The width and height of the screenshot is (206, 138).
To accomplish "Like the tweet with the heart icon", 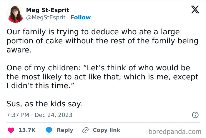I will 11,130.
